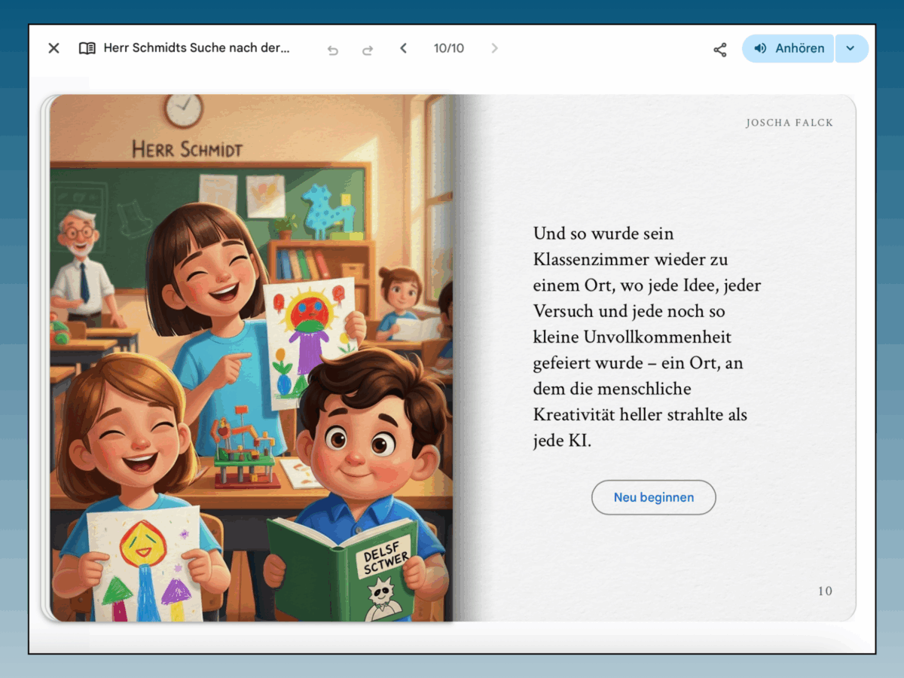Screen dimensions: 904x678
Task: Restart the story with Neu beginnen
Action: tap(654, 497)
